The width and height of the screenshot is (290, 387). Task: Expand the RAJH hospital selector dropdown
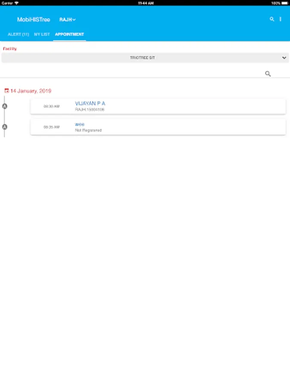pos(67,19)
